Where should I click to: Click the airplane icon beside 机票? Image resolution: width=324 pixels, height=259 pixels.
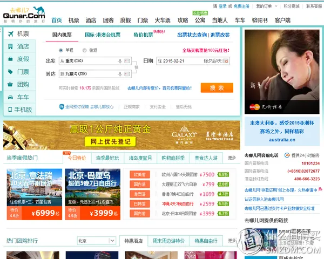click(11, 33)
